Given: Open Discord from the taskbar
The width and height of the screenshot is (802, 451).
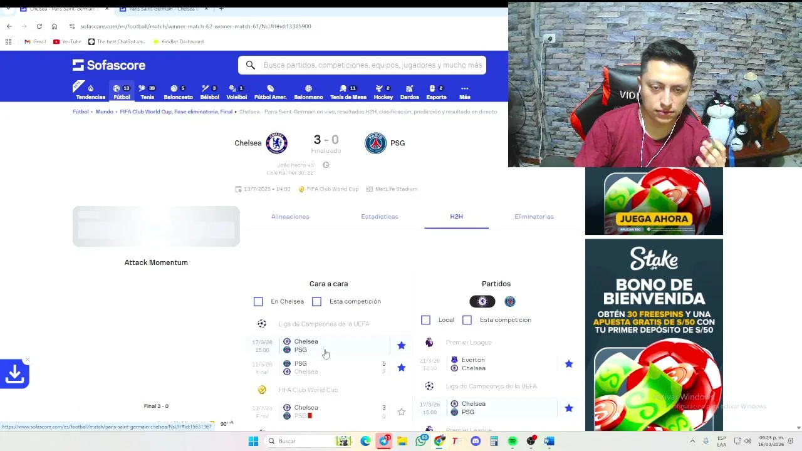Looking at the screenshot, I should coord(476,441).
